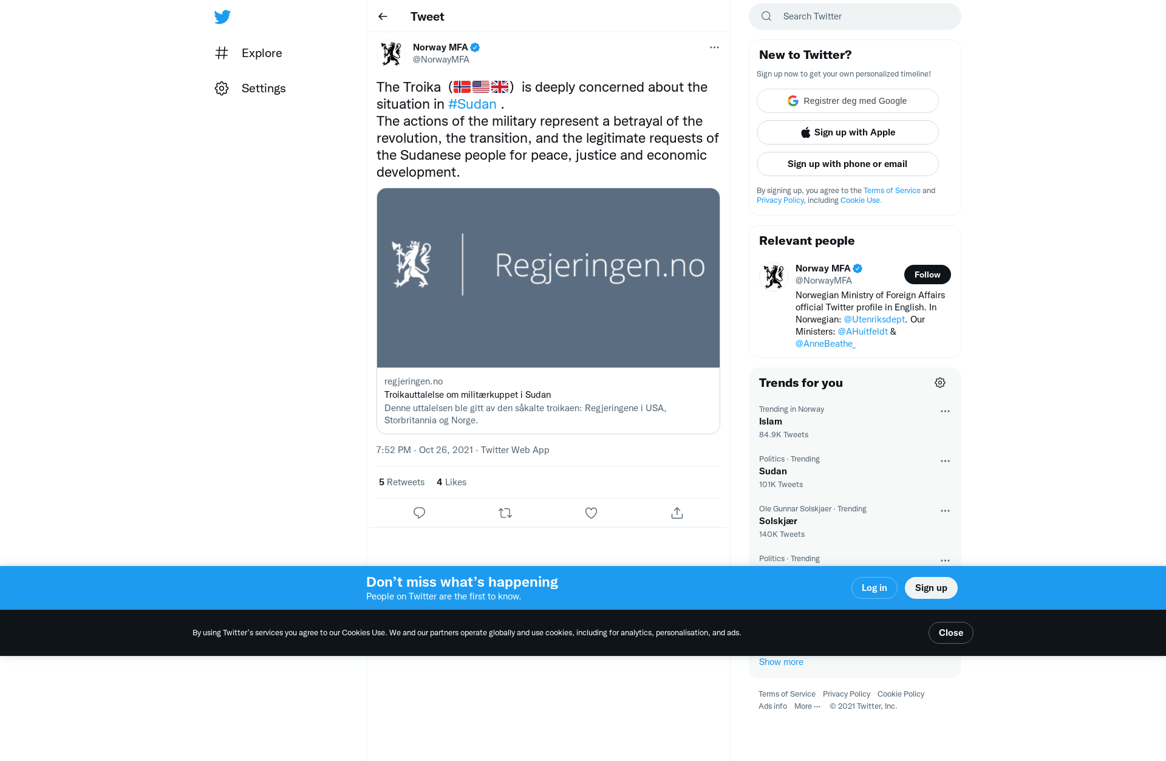
Task: Show more trends
Action: pos(781,662)
